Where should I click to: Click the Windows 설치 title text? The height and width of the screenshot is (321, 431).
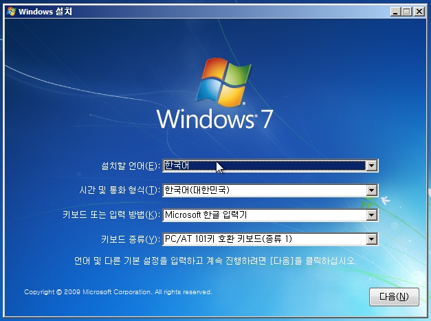point(45,12)
